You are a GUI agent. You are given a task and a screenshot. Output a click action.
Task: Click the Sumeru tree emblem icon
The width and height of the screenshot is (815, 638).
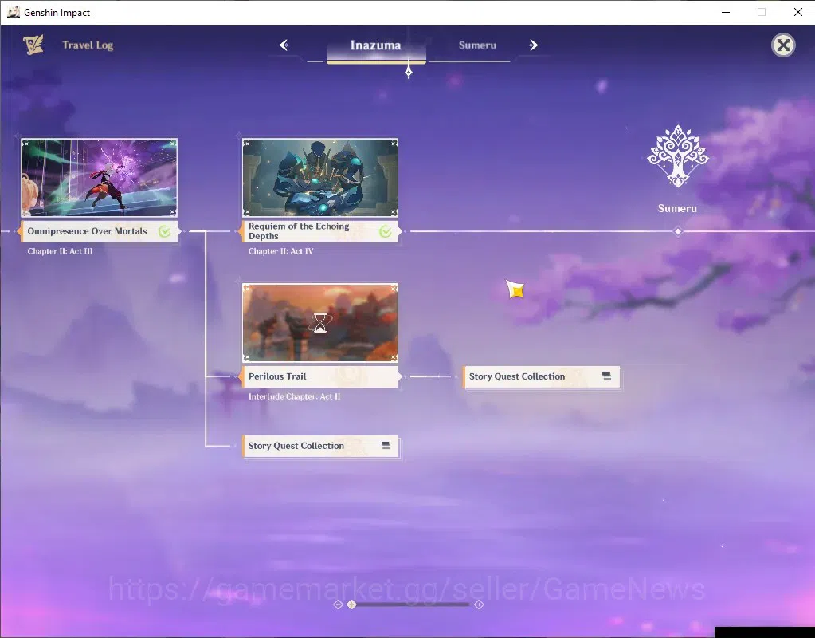(x=678, y=156)
